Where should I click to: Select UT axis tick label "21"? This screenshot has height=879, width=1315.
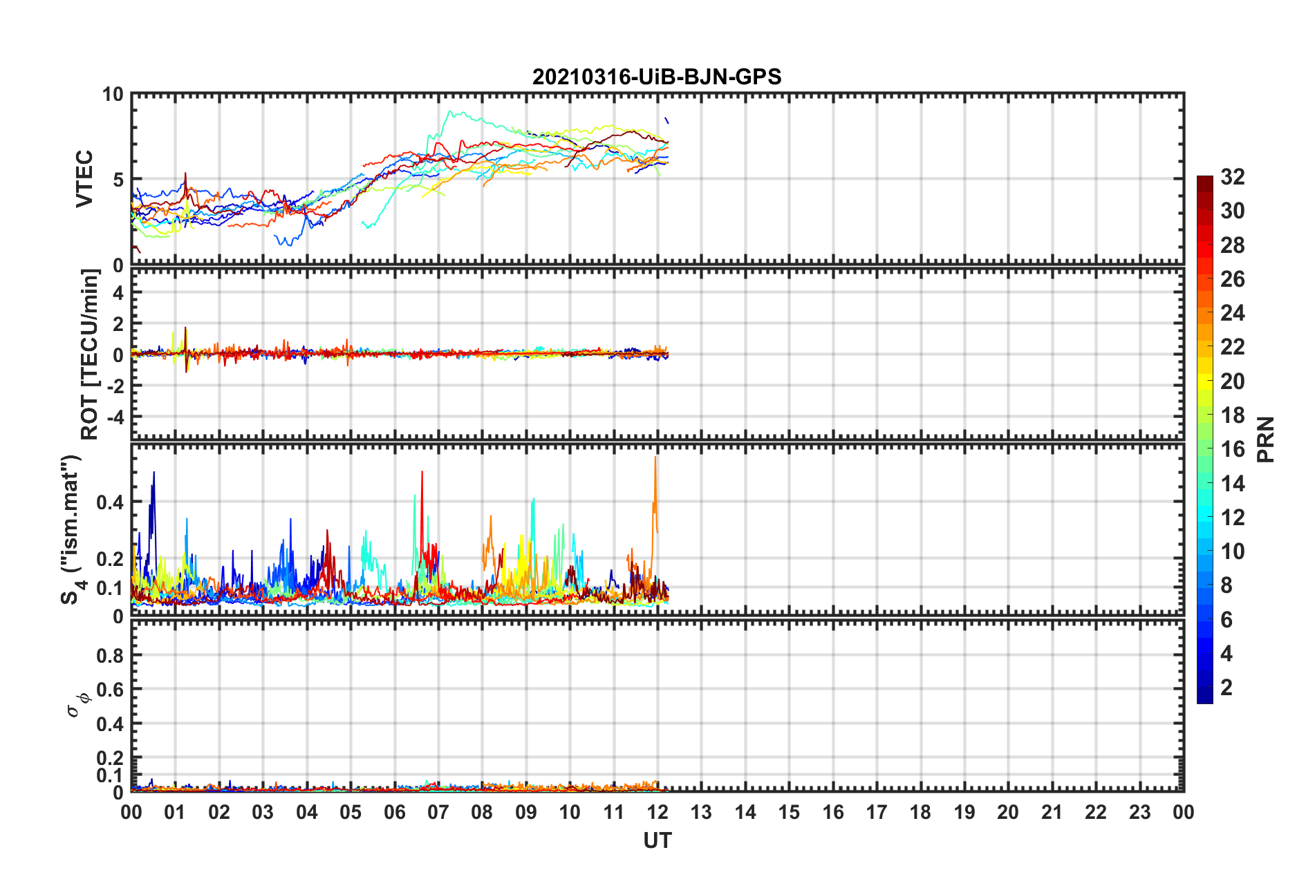(x=1052, y=812)
